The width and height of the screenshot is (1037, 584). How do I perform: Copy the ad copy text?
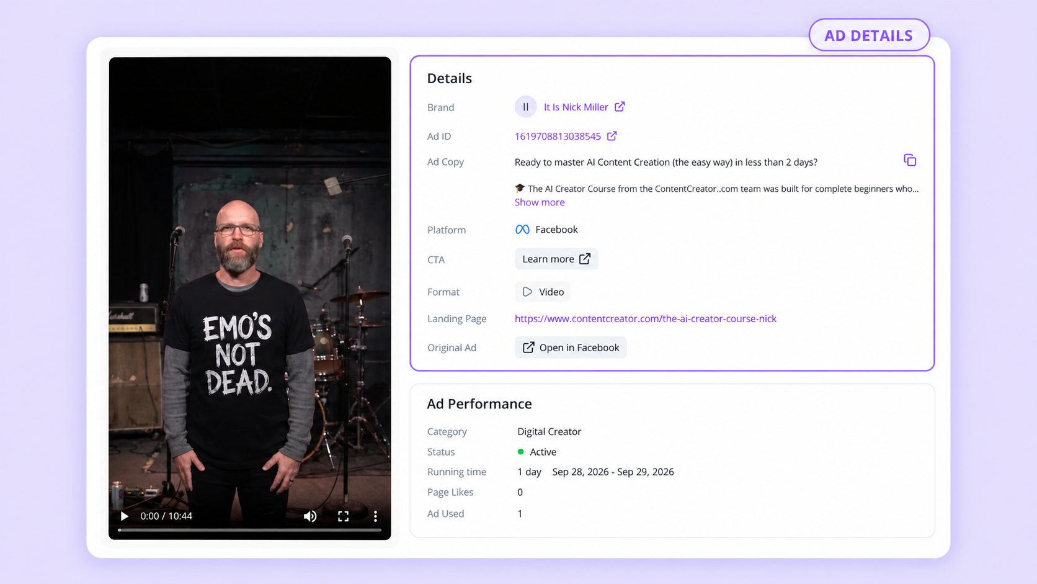(910, 160)
